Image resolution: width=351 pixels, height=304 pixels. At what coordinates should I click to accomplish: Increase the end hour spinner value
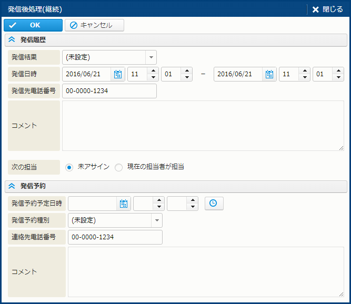coord(304,72)
